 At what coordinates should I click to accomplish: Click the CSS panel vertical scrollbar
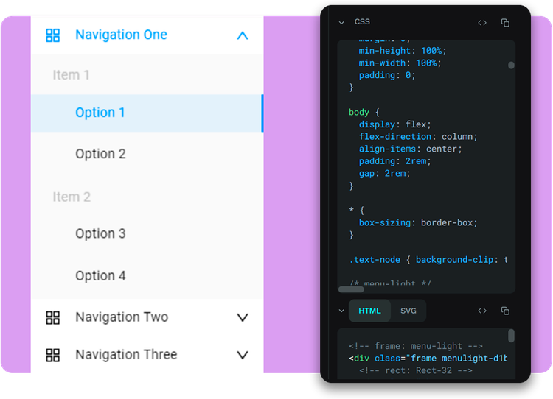pyautogui.click(x=511, y=66)
